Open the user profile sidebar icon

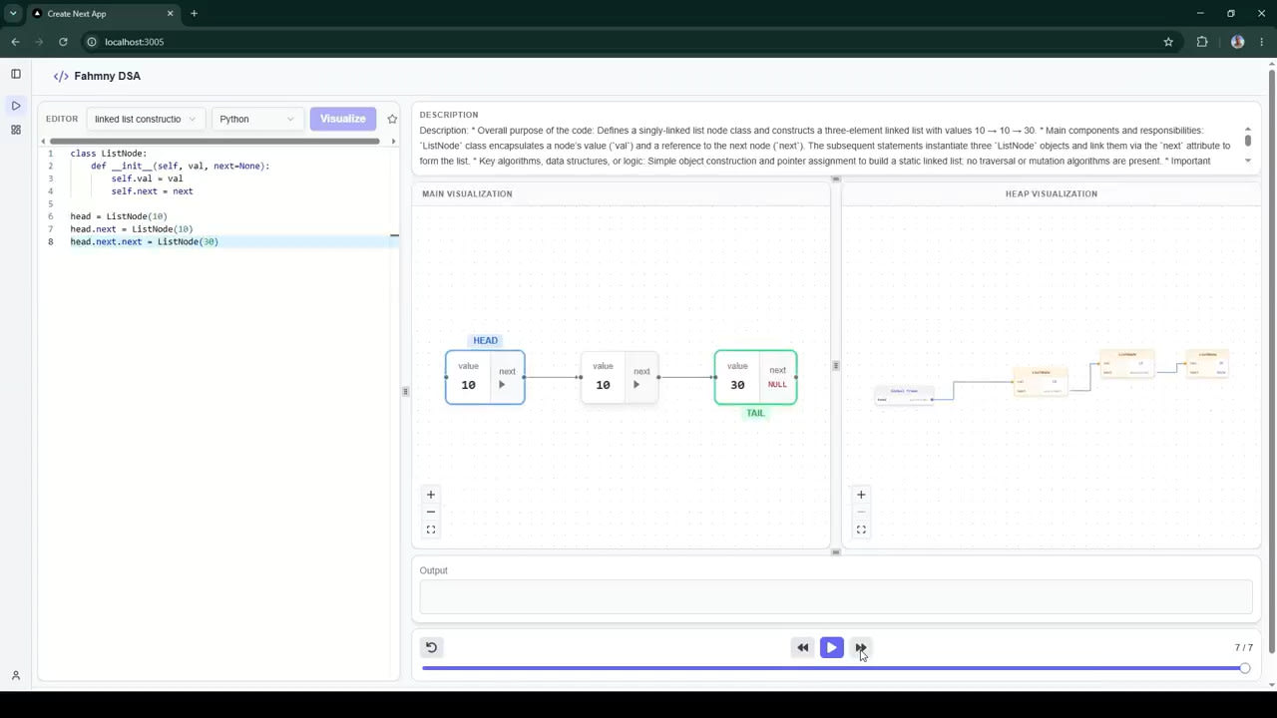point(16,676)
